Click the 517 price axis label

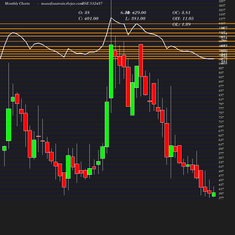point(221,167)
